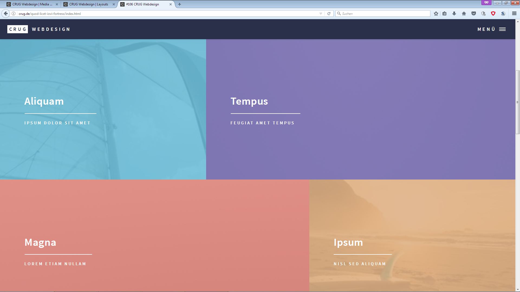
Task: Close the CRUG Webdesign | Media tab
Action: (57, 4)
